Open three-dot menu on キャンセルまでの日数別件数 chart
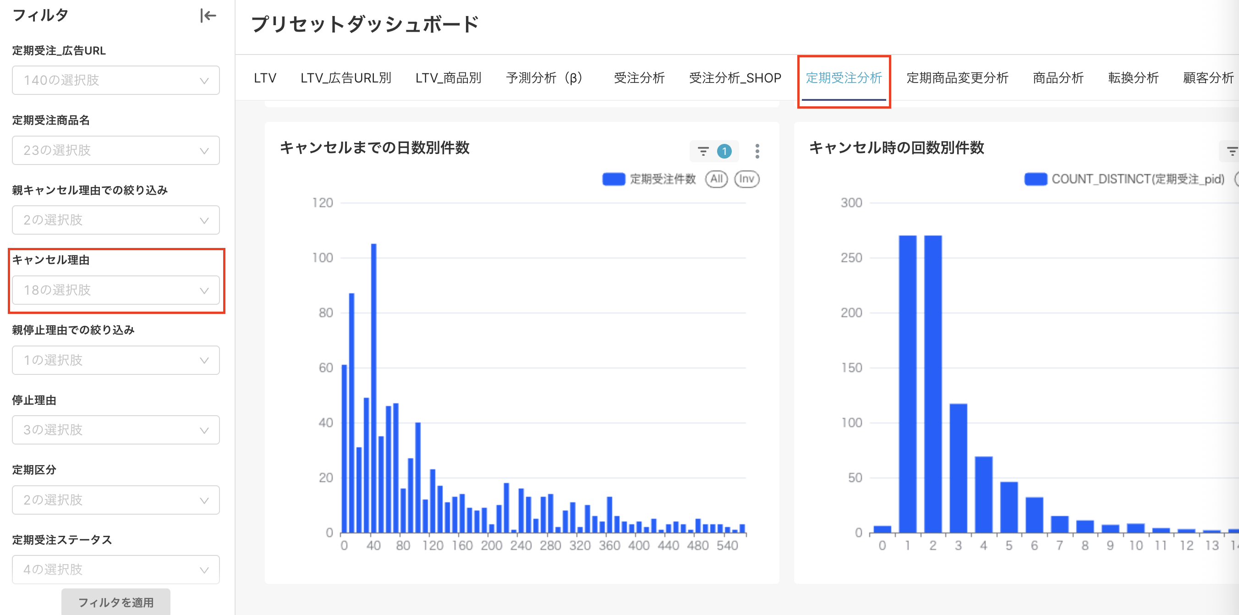 (x=757, y=152)
